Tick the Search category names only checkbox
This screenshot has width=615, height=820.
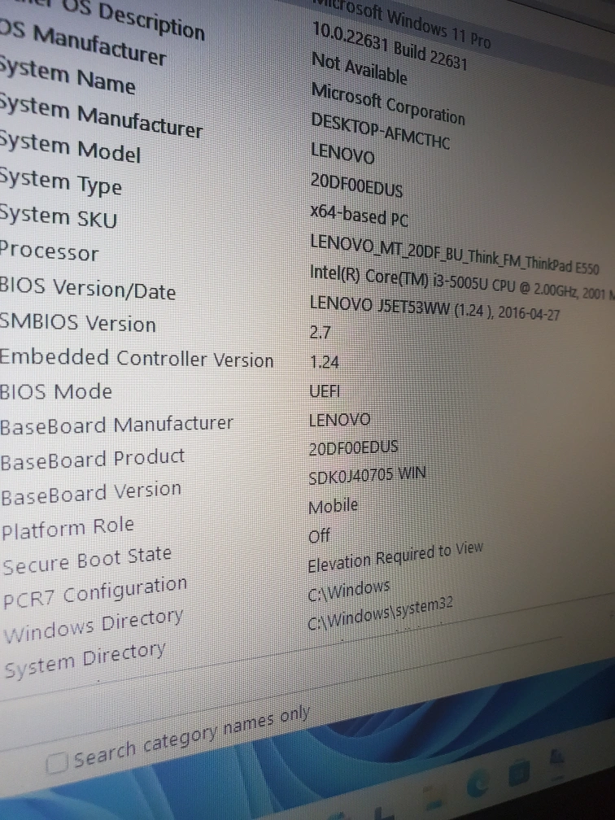click(56, 764)
